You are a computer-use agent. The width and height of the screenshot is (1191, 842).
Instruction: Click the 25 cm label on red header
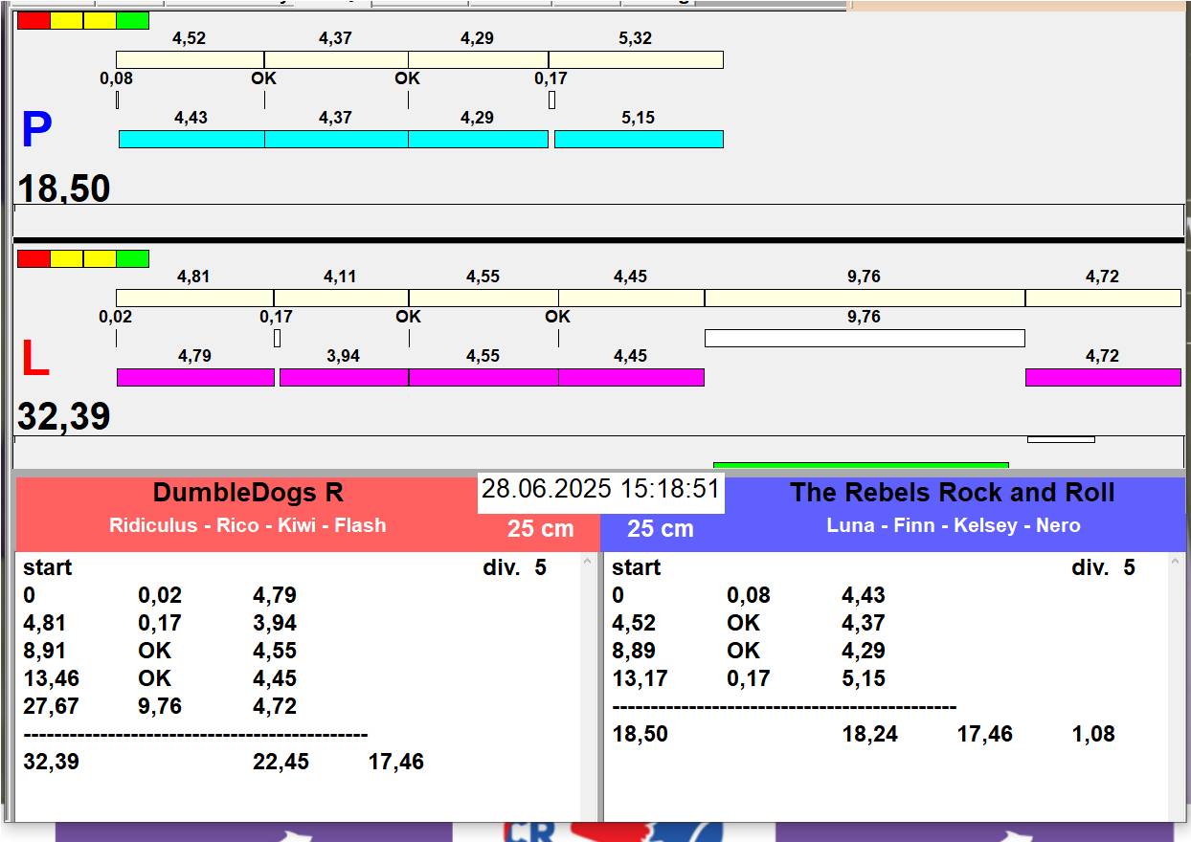click(540, 529)
